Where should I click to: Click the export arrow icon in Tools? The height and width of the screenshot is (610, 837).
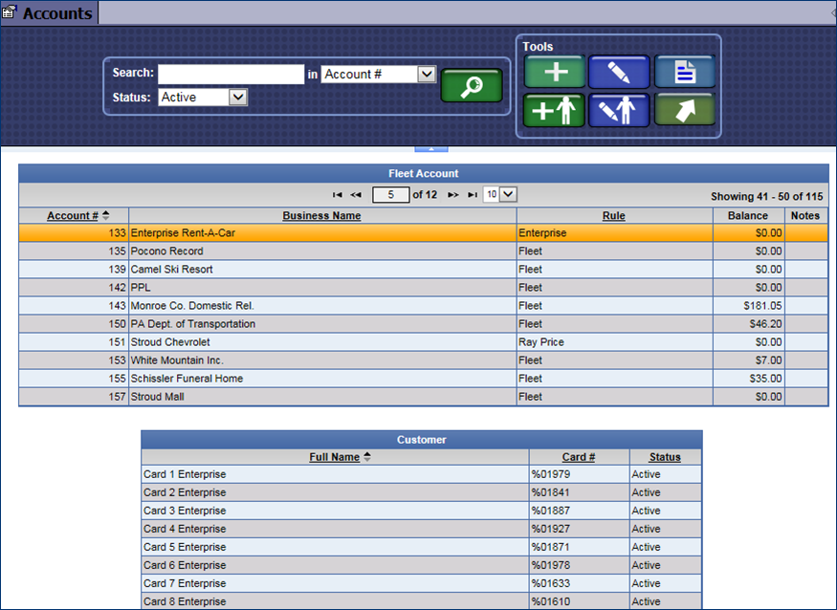(x=684, y=110)
